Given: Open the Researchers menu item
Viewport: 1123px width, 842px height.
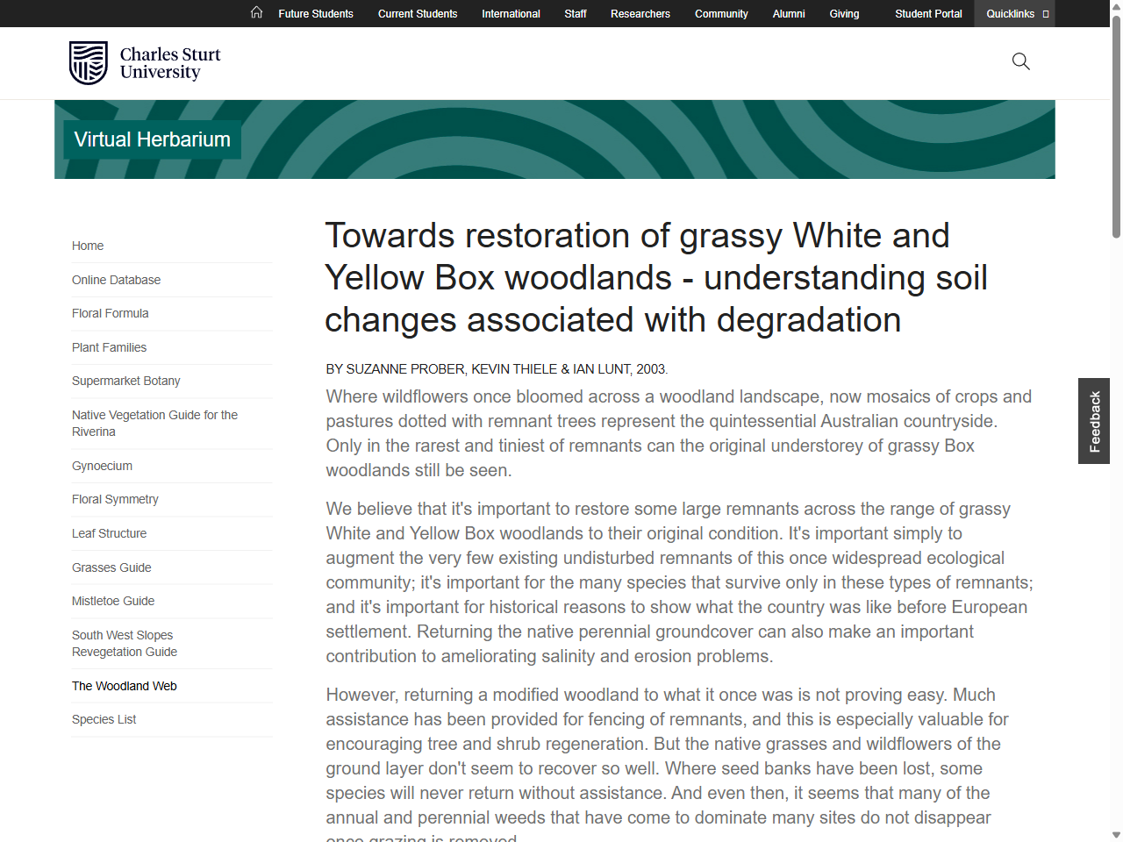Looking at the screenshot, I should (640, 14).
